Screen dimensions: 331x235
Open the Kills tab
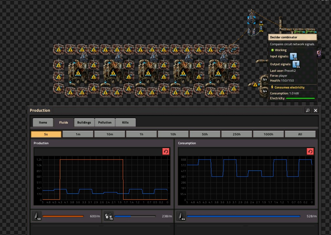[125, 123]
